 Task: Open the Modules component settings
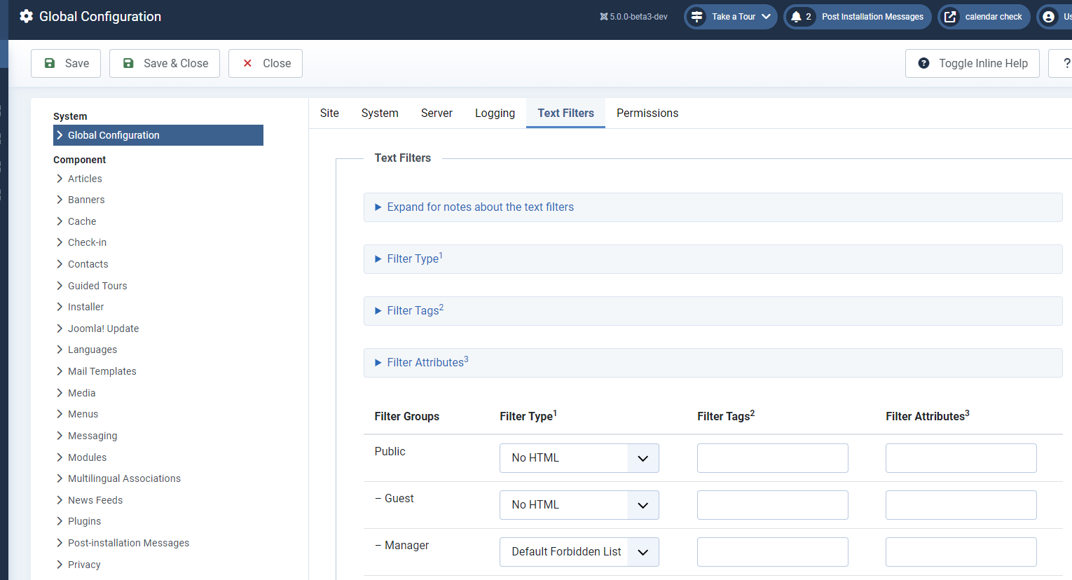pyautogui.click(x=87, y=457)
